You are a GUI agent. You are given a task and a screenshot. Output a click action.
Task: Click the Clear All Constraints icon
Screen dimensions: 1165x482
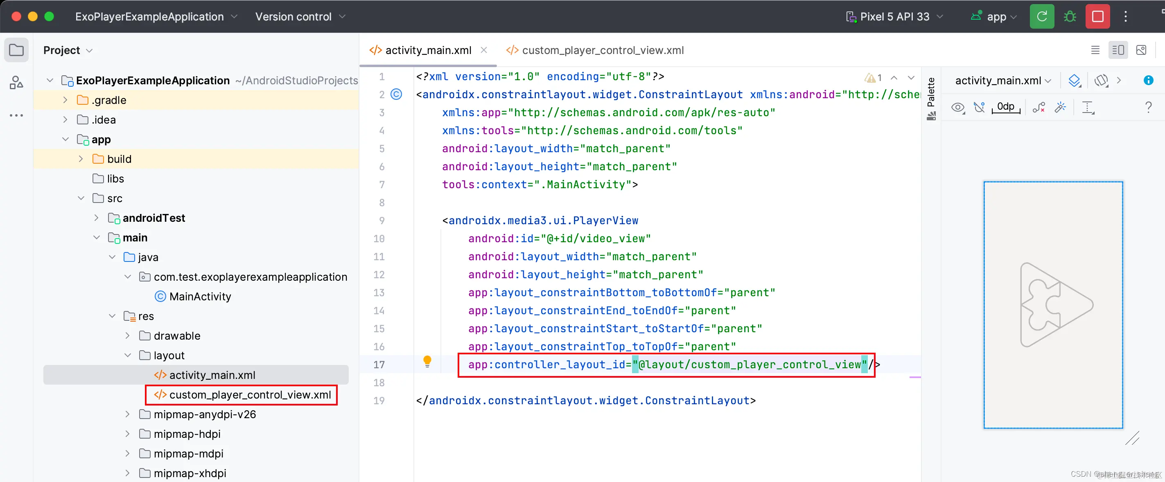click(1039, 107)
